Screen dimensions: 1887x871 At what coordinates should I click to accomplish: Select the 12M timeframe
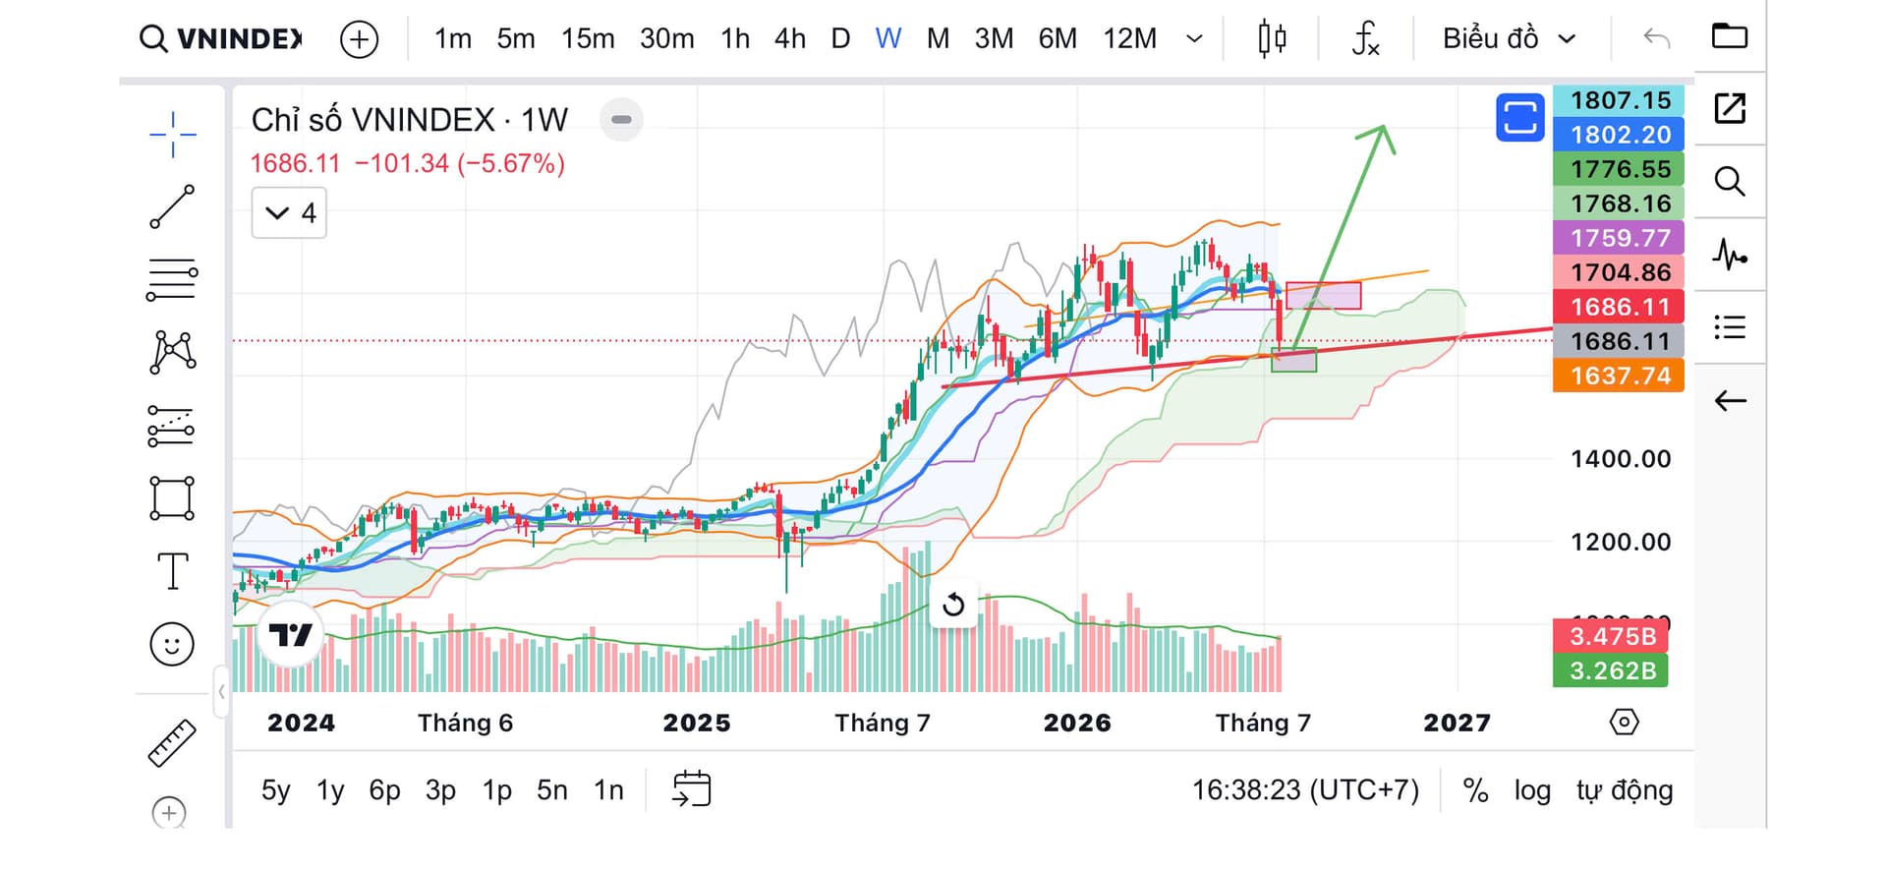(x=1130, y=38)
